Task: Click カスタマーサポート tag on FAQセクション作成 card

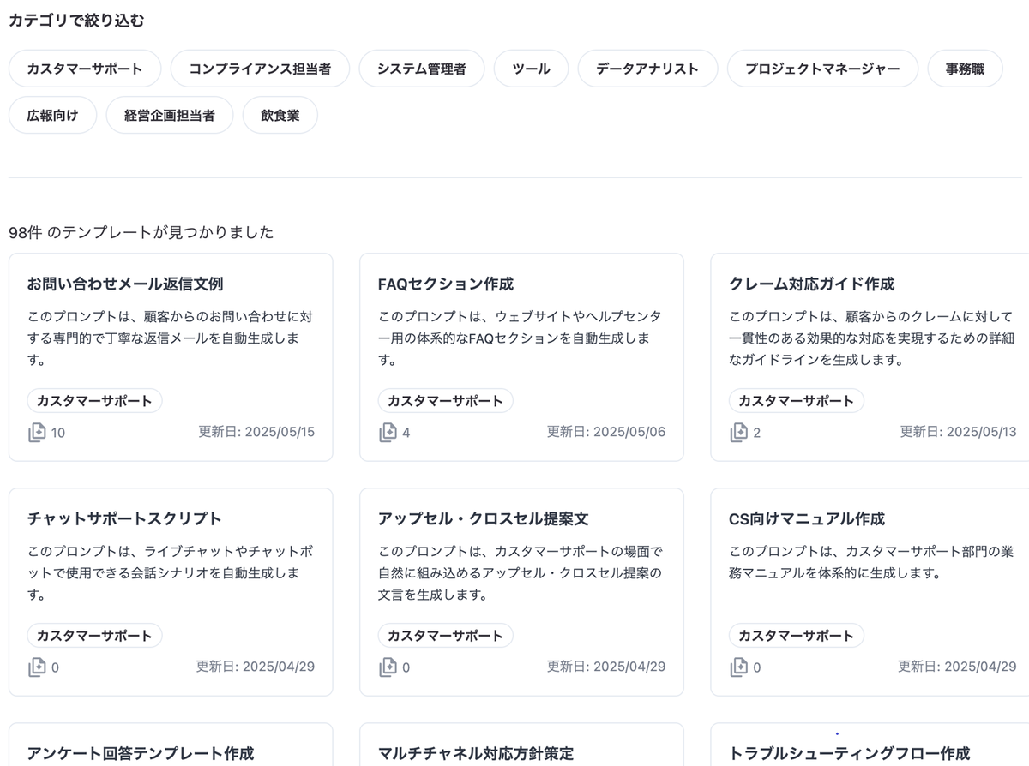Action: (445, 400)
